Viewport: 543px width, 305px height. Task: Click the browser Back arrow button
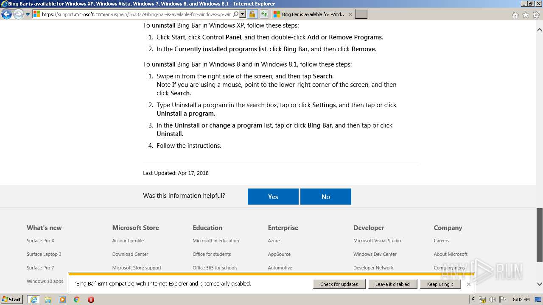coord(6,14)
